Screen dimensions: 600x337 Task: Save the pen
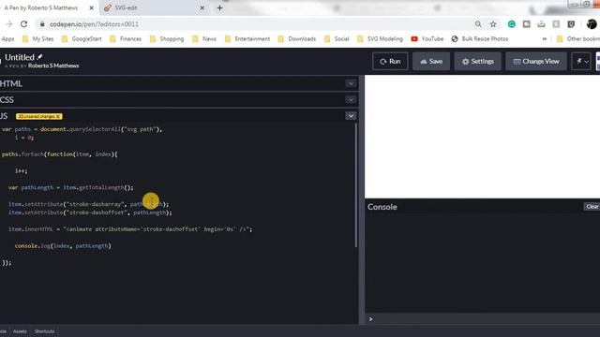point(431,61)
